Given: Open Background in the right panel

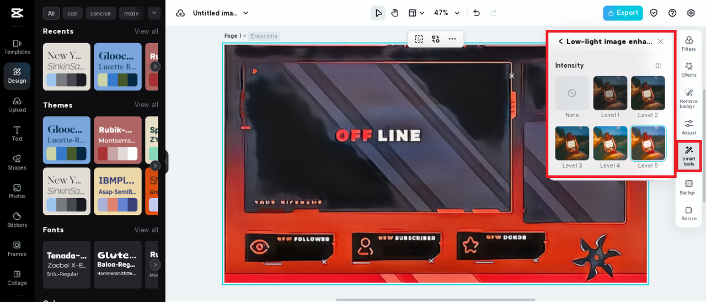Looking at the screenshot, I should [689, 187].
